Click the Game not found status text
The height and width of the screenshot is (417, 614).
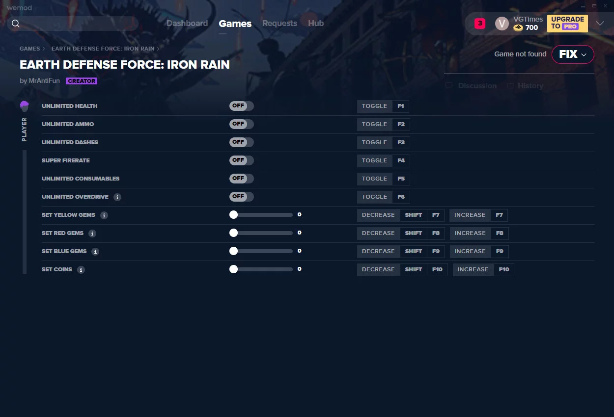pyautogui.click(x=520, y=54)
